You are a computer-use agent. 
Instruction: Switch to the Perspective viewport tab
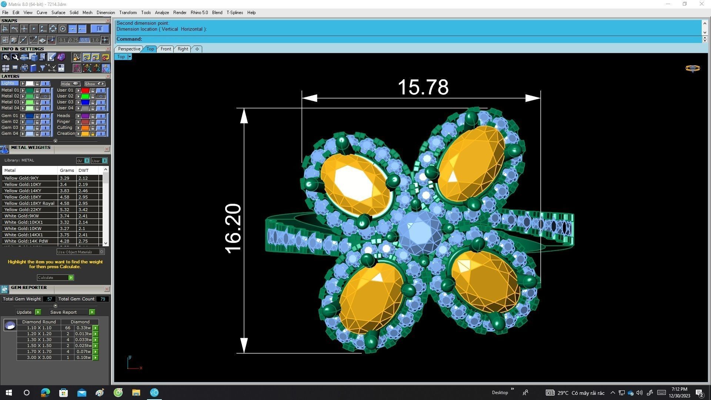click(x=129, y=49)
